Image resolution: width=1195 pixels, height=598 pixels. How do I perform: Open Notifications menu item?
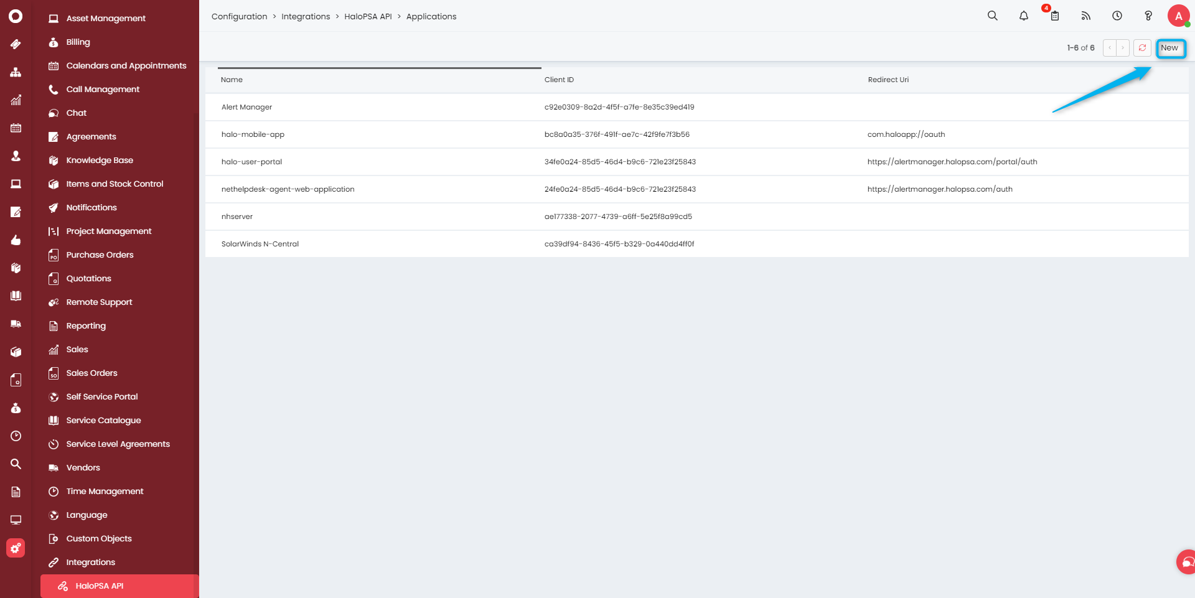(91, 208)
